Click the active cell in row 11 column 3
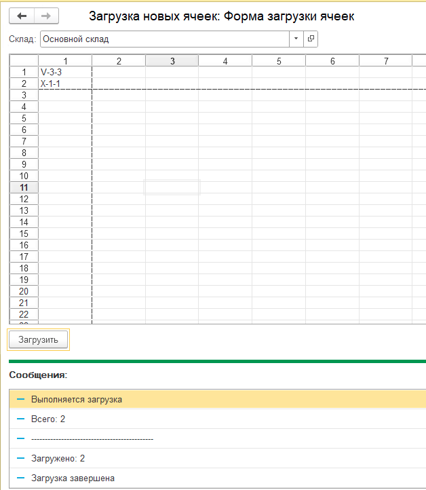Viewport: 426px width, 490px height. coord(172,187)
